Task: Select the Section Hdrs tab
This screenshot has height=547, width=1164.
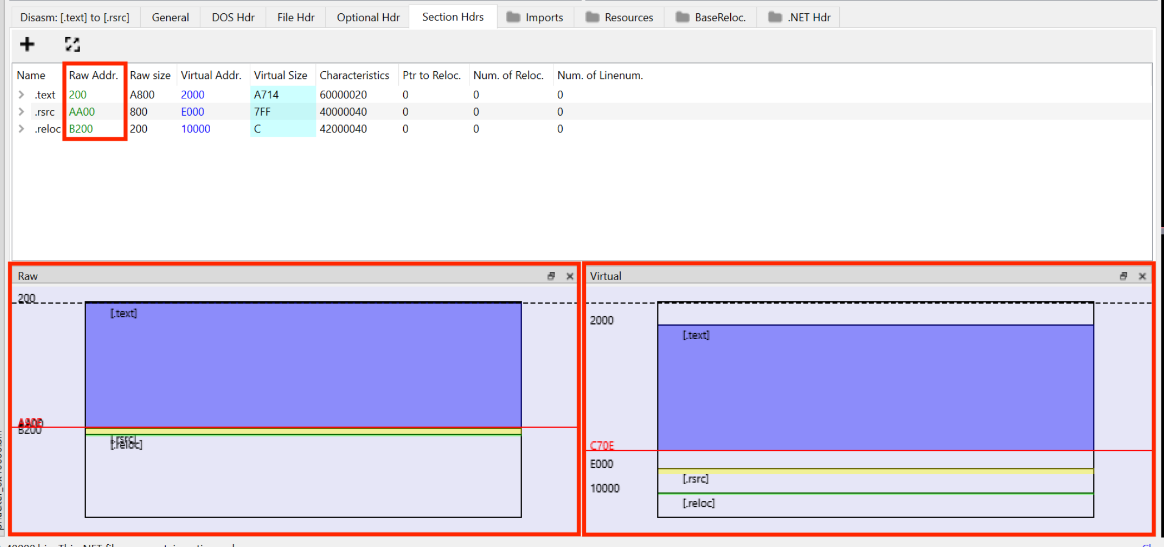Action: point(453,17)
